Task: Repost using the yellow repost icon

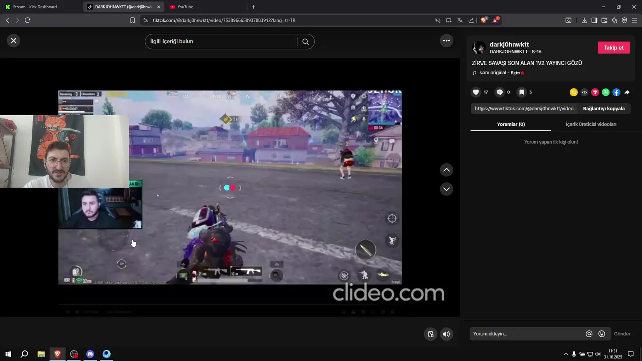Action: tap(574, 92)
